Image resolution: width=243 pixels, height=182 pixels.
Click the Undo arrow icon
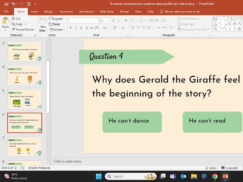[x=13, y=4]
